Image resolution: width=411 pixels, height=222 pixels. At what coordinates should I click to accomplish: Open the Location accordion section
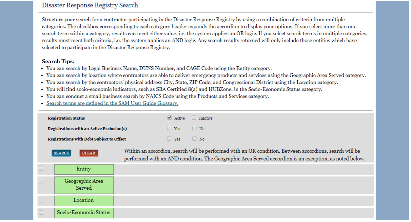[84, 200]
